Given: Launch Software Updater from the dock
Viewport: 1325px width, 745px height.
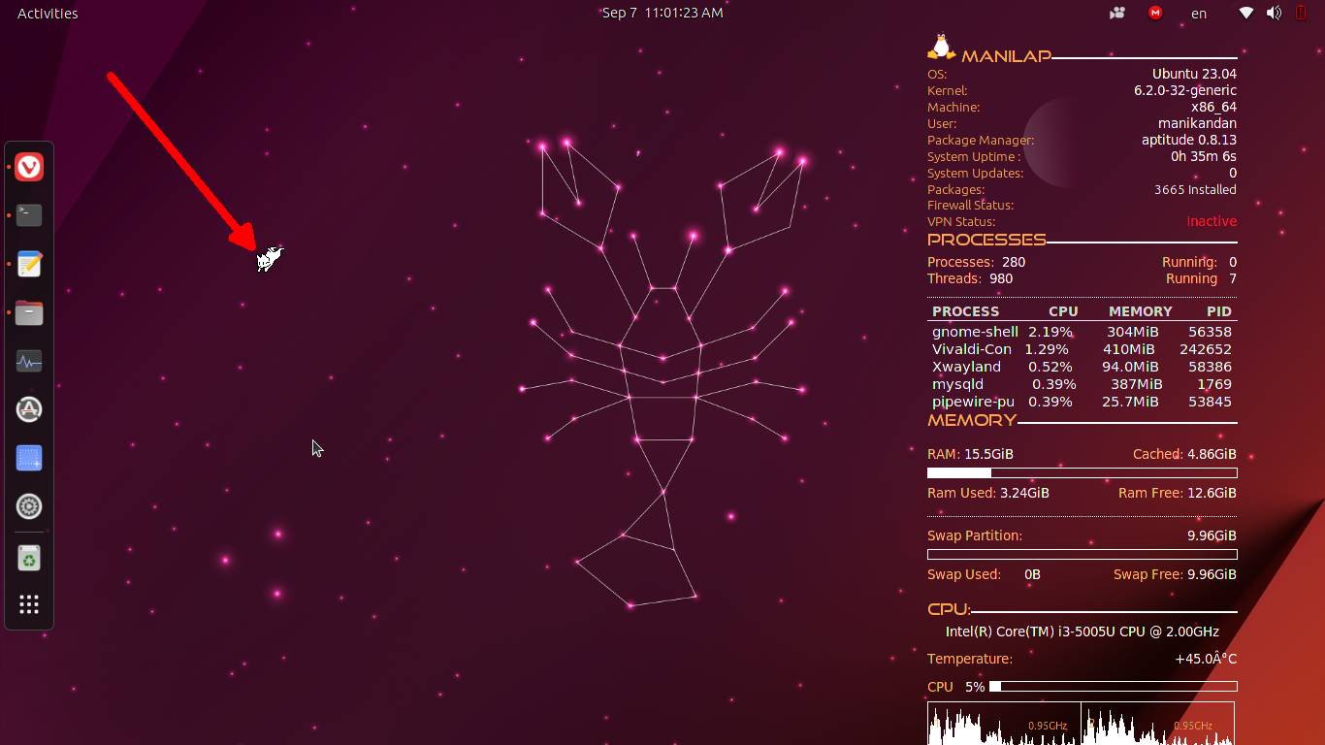Looking at the screenshot, I should [29, 409].
